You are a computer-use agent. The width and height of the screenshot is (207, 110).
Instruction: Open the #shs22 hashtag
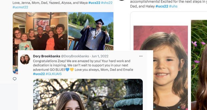click(106, 3)
